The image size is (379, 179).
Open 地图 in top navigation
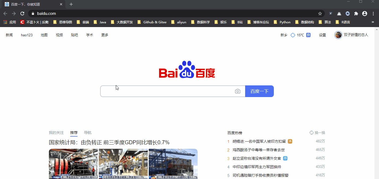(x=44, y=35)
